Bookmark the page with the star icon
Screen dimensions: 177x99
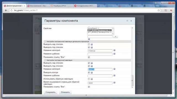tap(159, 10)
